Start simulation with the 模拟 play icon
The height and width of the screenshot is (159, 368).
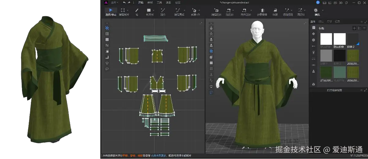coord(316,10)
